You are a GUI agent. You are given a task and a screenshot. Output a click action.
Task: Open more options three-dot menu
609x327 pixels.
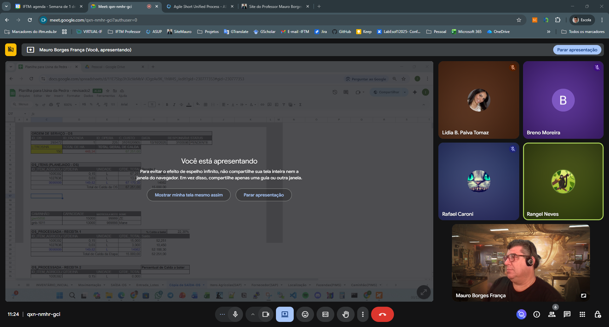click(x=363, y=314)
